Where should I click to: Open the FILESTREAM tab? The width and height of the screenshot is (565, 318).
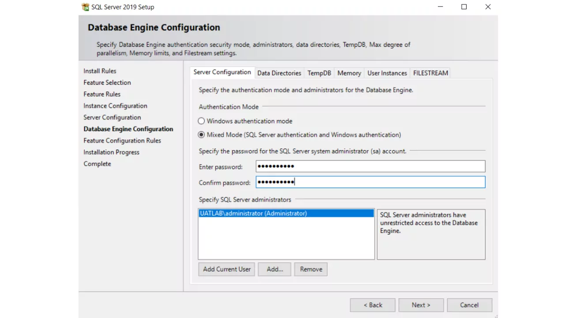tap(430, 73)
